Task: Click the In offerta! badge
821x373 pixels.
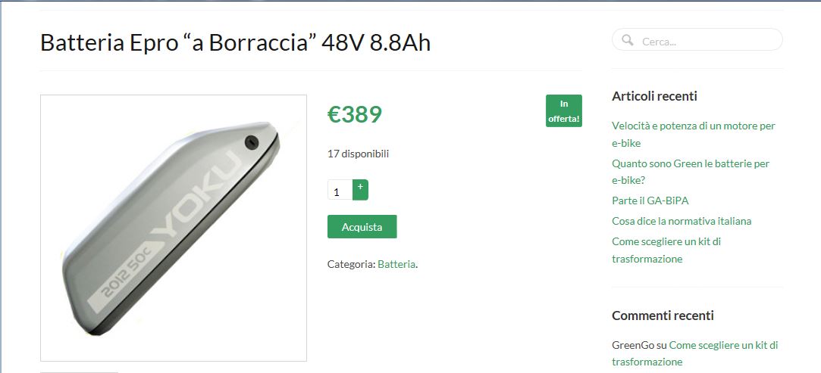Action: [564, 110]
